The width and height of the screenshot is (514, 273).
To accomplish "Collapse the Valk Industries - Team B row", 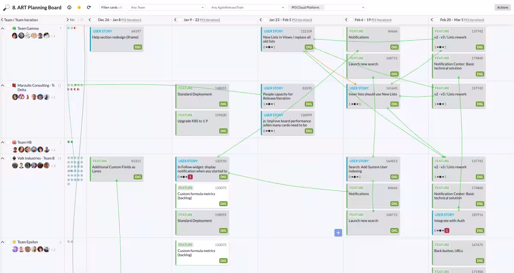I will (x=3, y=158).
